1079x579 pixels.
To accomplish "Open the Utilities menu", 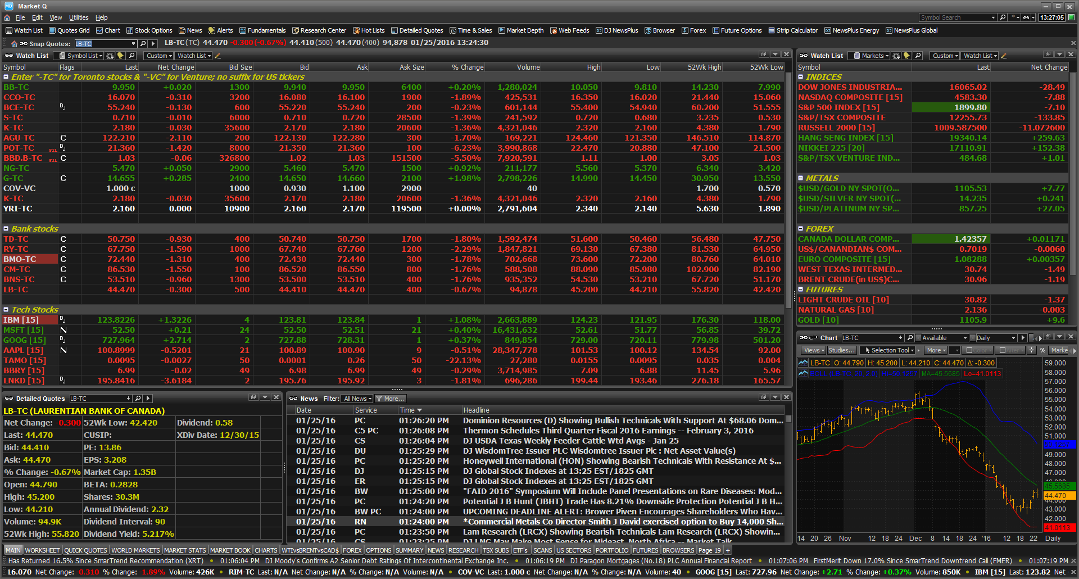I will tap(79, 17).
